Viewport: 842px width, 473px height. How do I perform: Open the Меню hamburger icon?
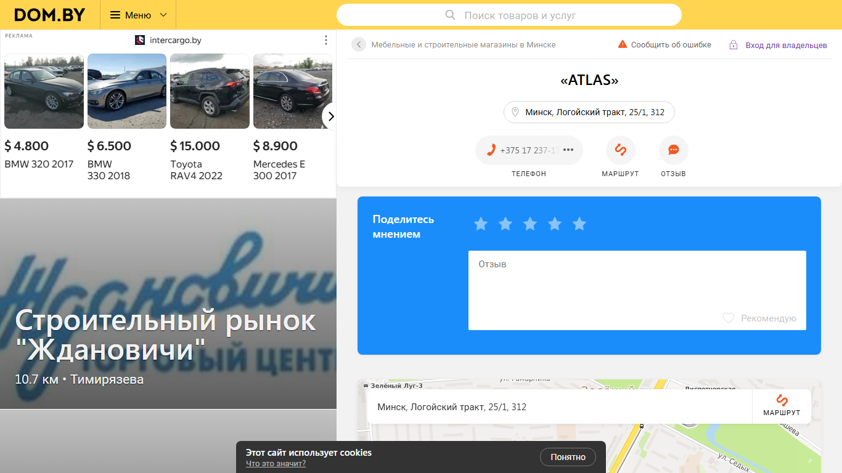pyautogui.click(x=115, y=15)
